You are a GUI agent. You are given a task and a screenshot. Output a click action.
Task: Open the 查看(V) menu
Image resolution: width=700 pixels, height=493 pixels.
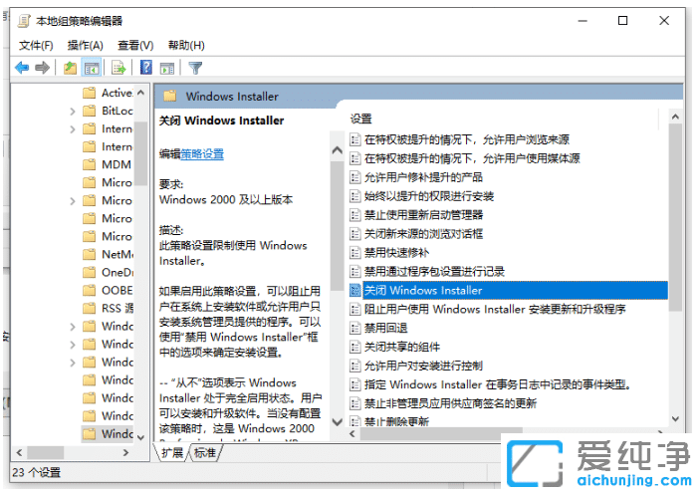pos(135,45)
